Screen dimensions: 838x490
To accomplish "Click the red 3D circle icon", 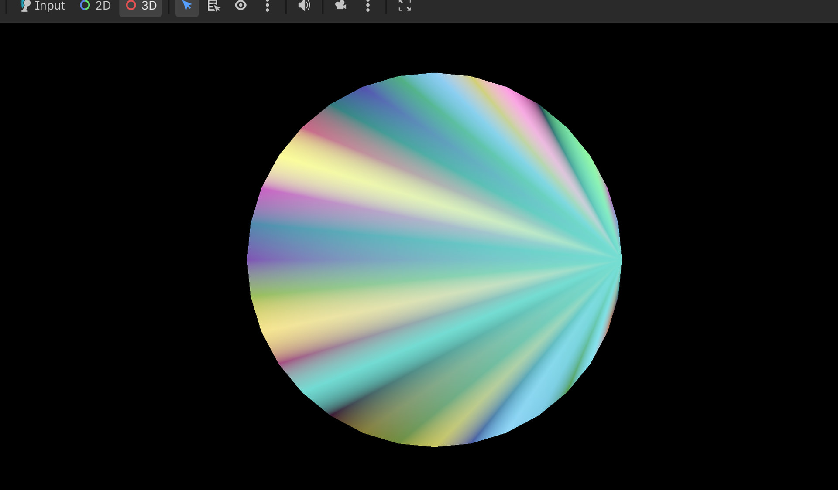I will pos(131,5).
